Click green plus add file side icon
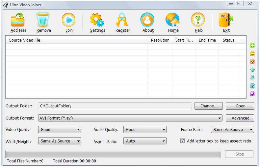The image size is (260, 167). [252, 46]
